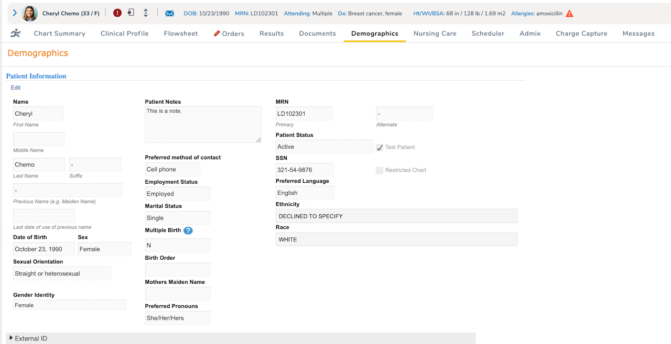This screenshot has height=344, width=671.
Task: Click the locked document icon in header
Action: 131,13
